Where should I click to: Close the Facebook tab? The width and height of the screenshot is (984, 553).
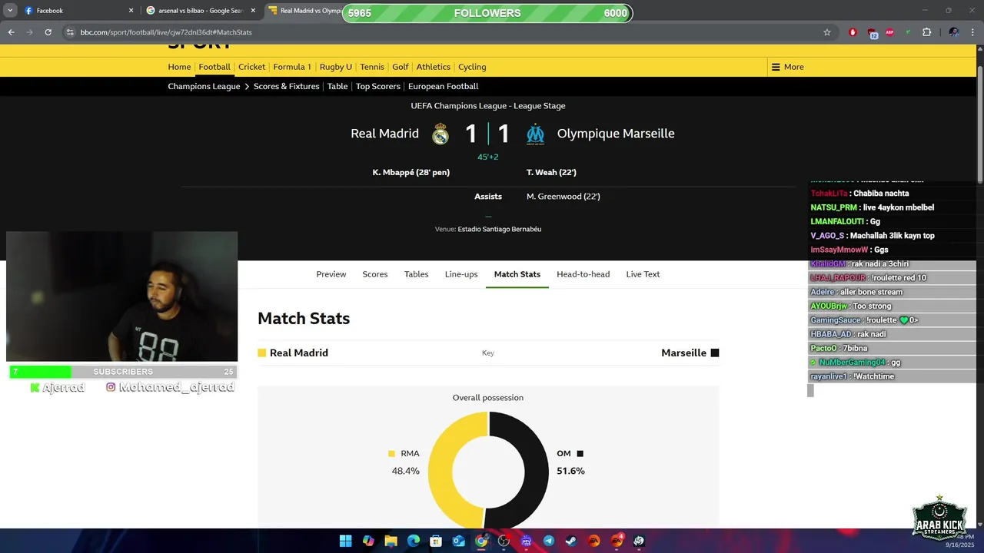coord(131,11)
